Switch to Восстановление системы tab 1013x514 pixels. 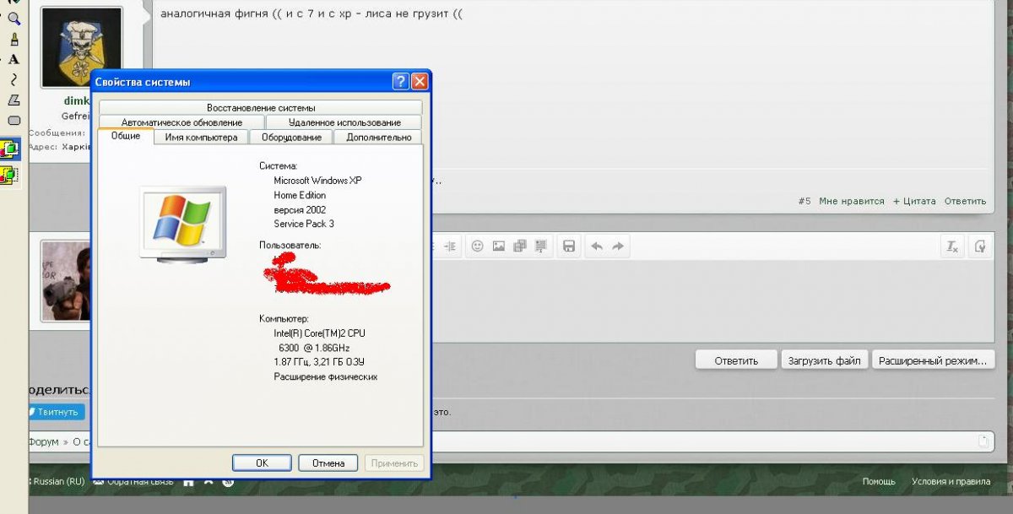point(261,108)
